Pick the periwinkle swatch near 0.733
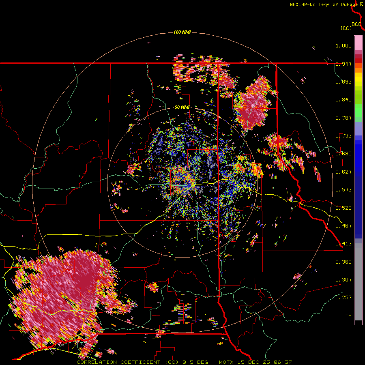This screenshot has width=365, height=365. pos(358,129)
